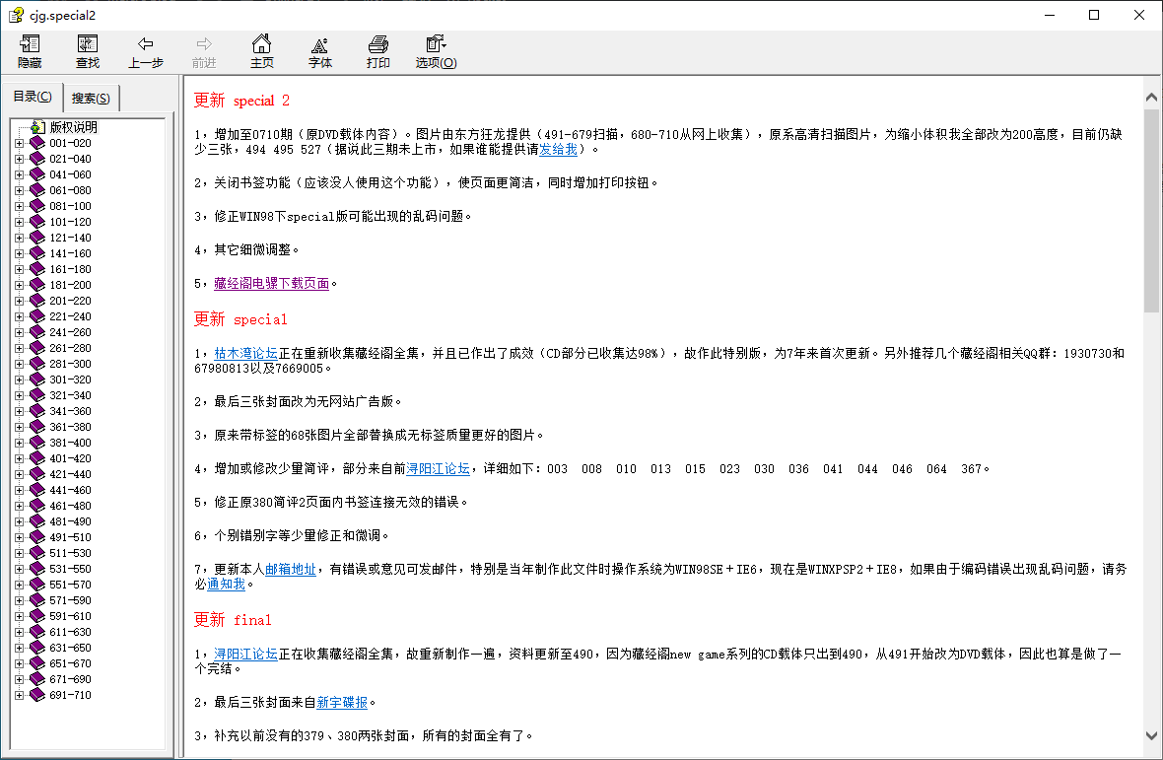
Task: Switch to the 目录(C) tab
Action: (33, 97)
